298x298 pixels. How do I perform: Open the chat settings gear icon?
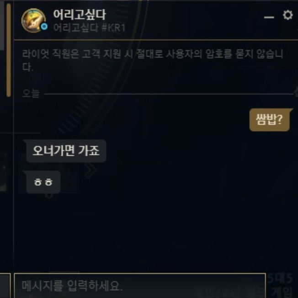coord(288,15)
